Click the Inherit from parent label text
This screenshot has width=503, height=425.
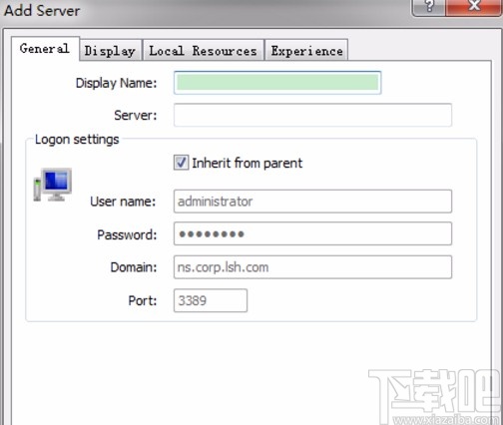pyautogui.click(x=248, y=163)
